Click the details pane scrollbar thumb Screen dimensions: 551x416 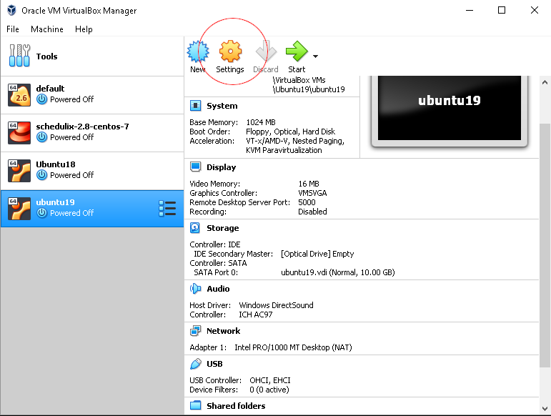(x=545, y=245)
